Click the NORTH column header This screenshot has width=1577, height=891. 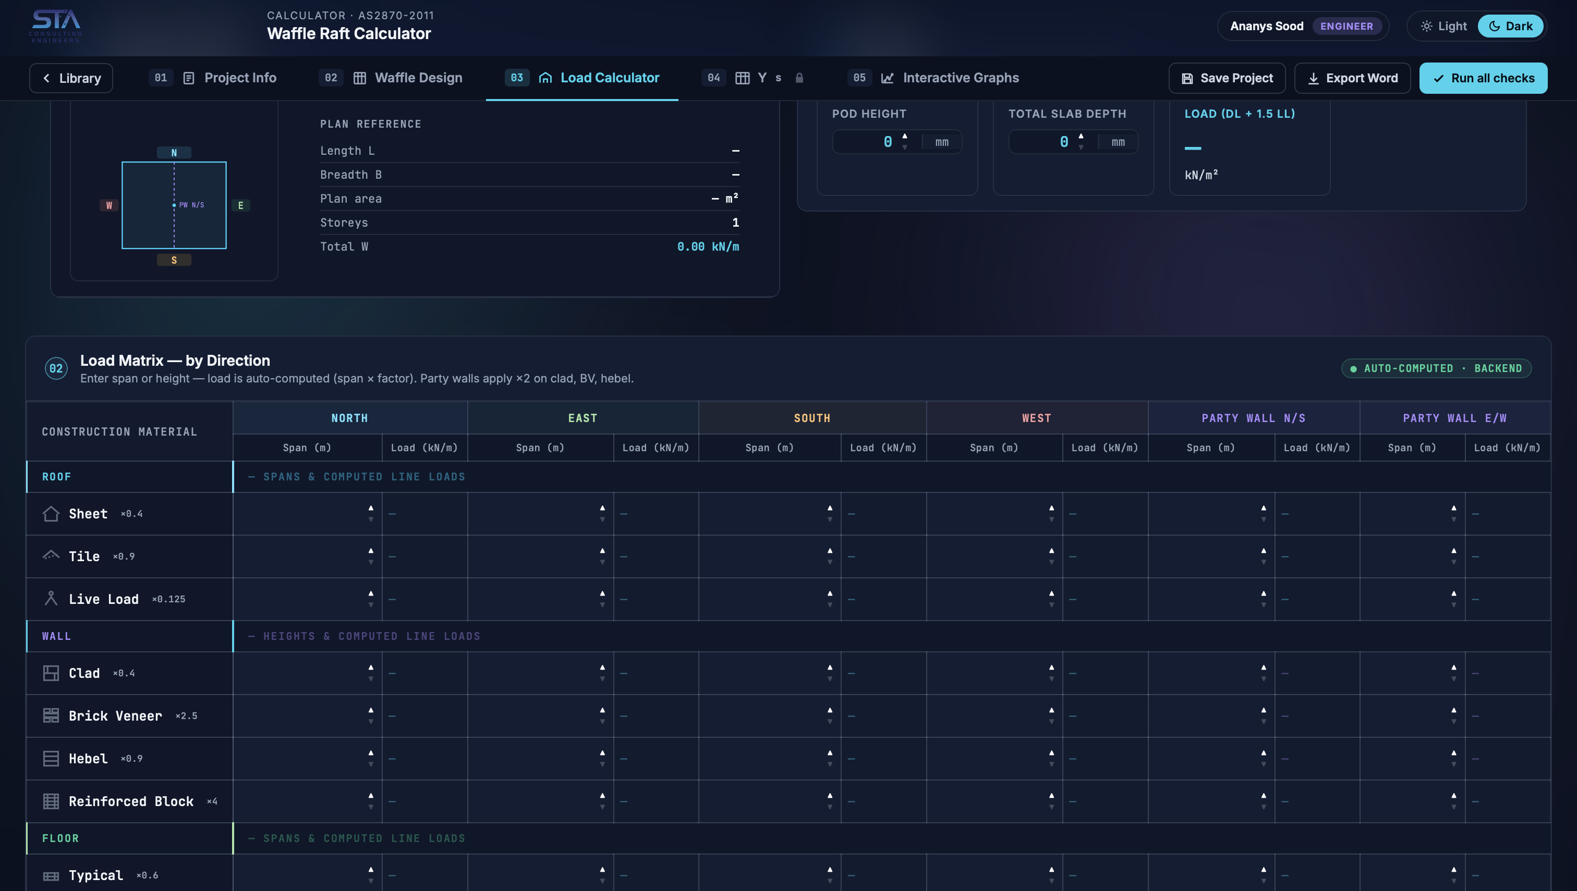[x=350, y=418]
